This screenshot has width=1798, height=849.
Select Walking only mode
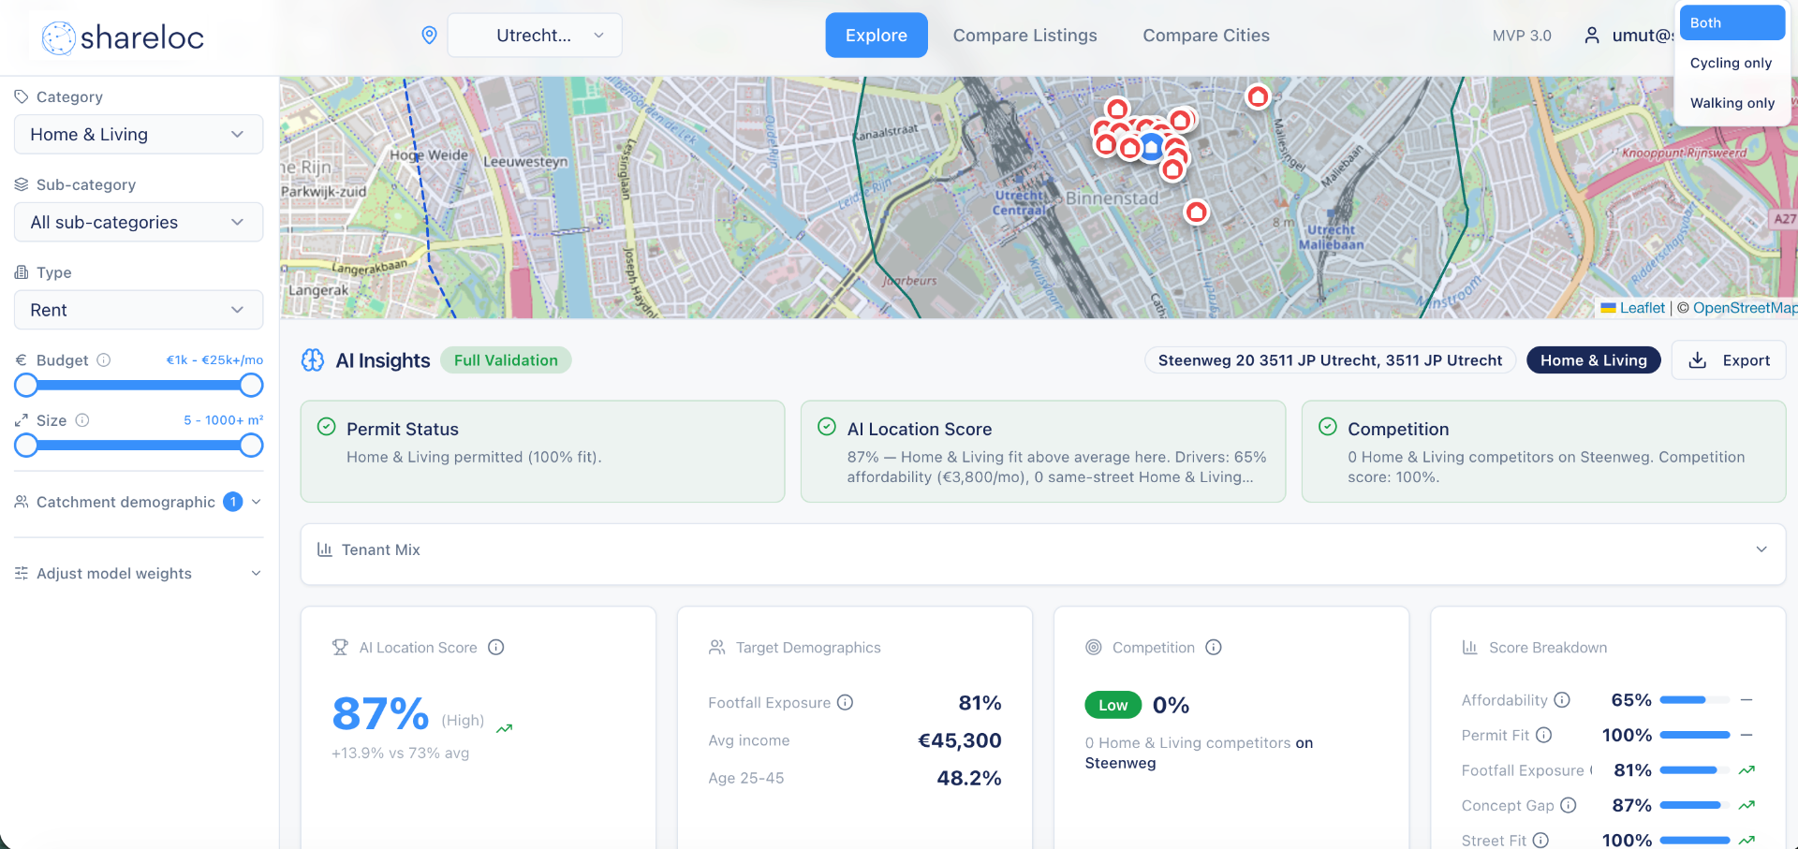1732,103
